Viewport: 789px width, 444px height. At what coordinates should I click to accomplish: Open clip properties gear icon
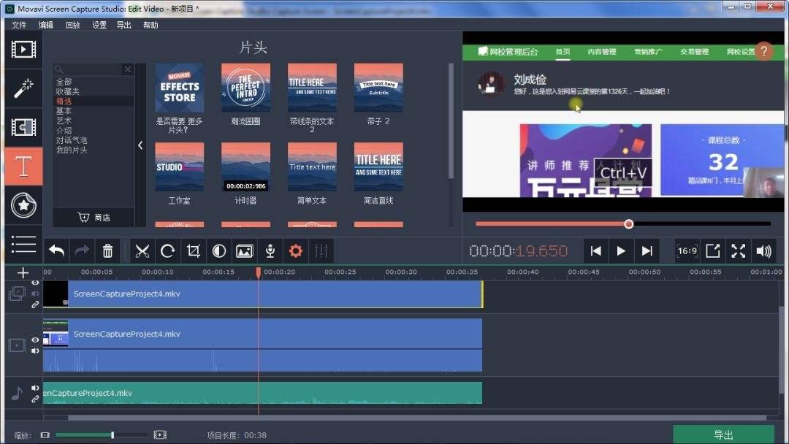point(296,251)
